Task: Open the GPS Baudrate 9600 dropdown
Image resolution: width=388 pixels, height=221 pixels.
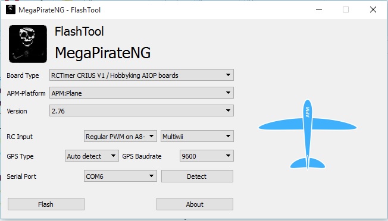Action: [x=206, y=156]
